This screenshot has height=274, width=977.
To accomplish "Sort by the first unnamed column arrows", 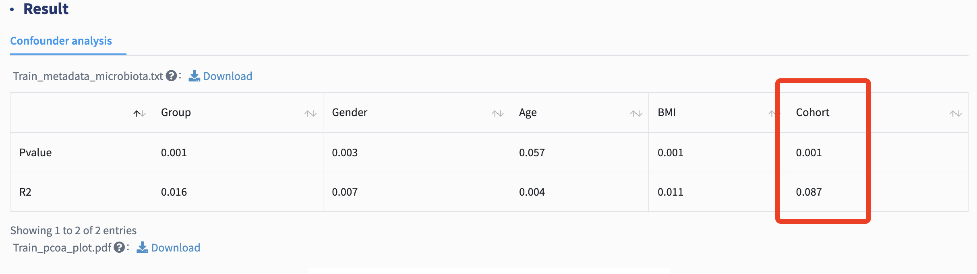I will click(x=140, y=114).
